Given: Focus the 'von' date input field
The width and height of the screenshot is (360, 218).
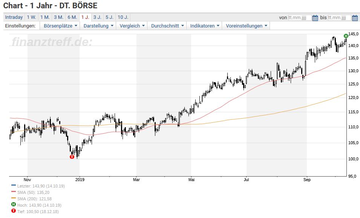Looking at the screenshot, I should (300, 18).
